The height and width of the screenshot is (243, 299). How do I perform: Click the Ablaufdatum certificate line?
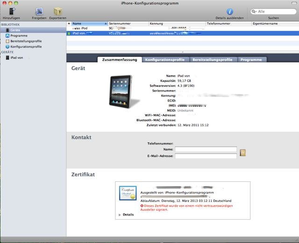[x=186, y=201]
